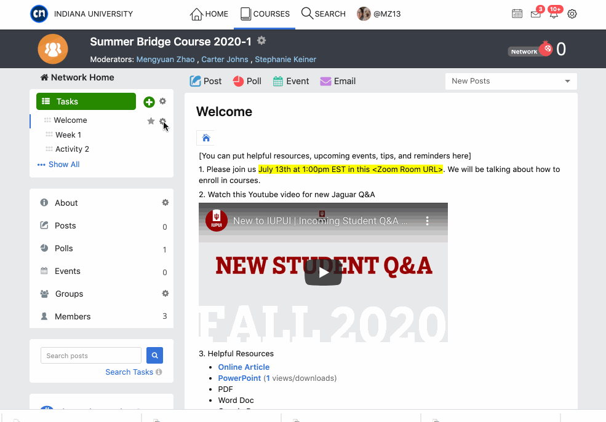Open the Groups section gear
The height and width of the screenshot is (422, 606).
tap(165, 294)
